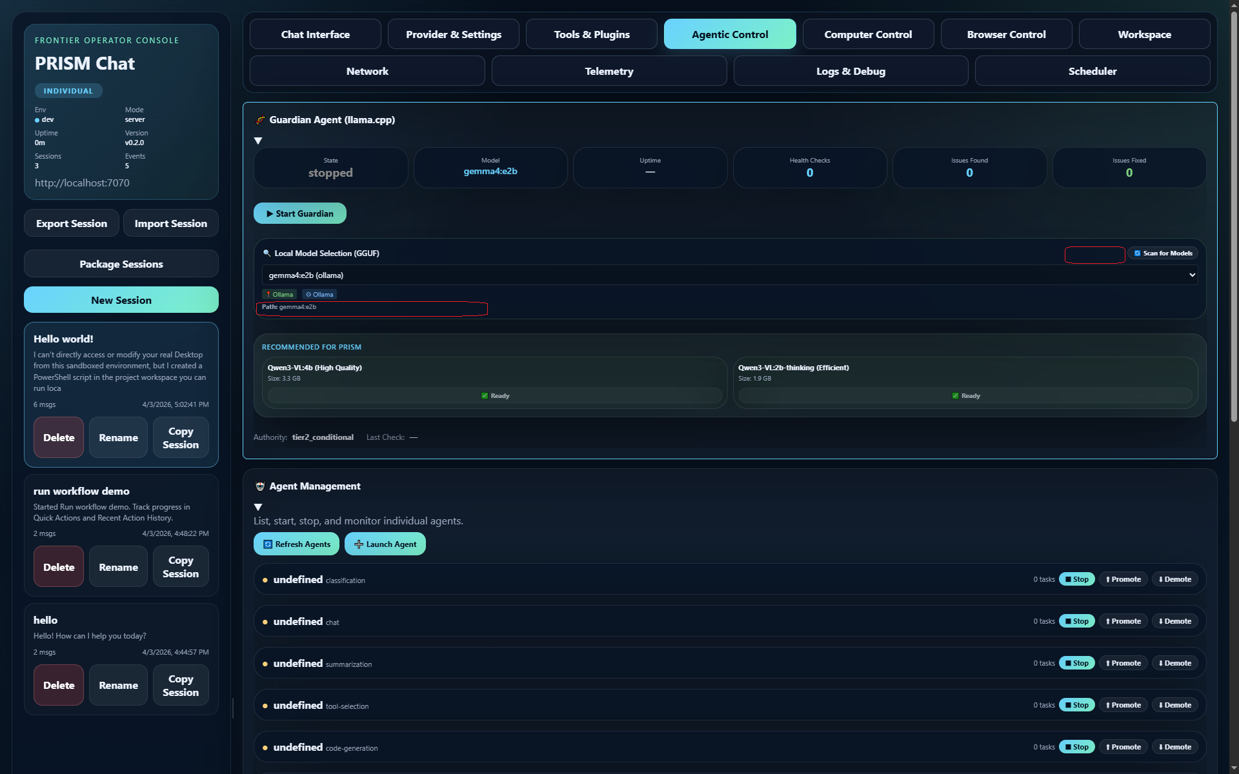
Task: Open the Computer Control tab
Action: click(x=868, y=34)
